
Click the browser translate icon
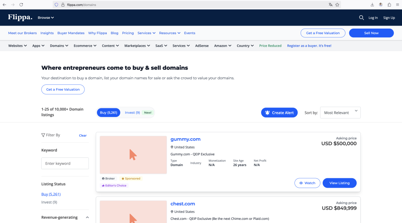[331, 5]
